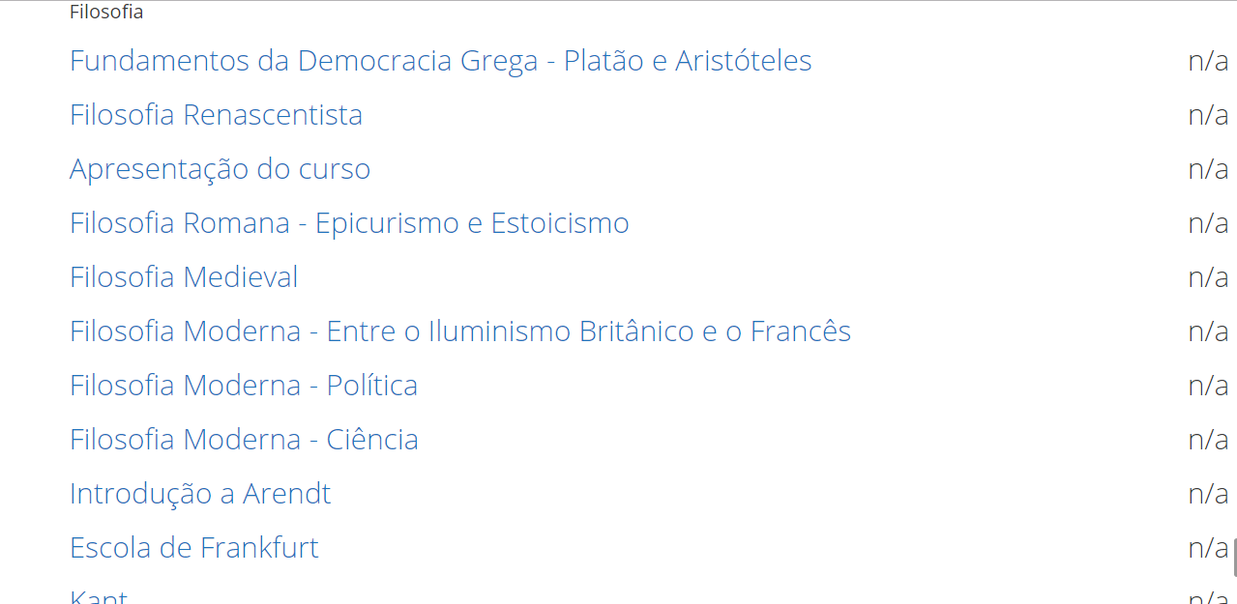Open Fundamentos da Democracia Grega lesson link
Viewport: 1237px width, 604px height.
(x=440, y=61)
